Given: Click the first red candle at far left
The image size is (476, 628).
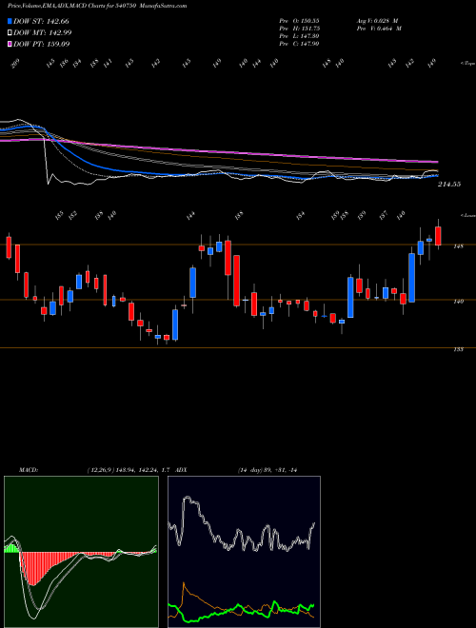Looking at the screenshot, I should 9,247.
